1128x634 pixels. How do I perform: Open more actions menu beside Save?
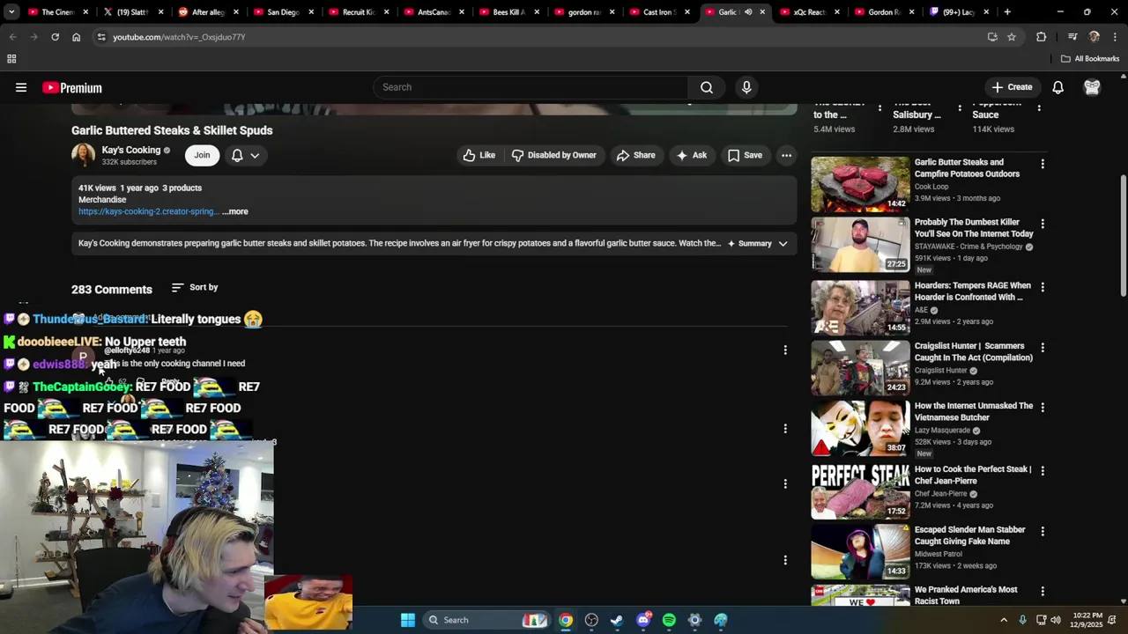[x=786, y=155]
